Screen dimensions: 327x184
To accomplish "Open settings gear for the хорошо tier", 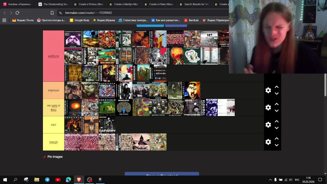I will tap(268, 90).
